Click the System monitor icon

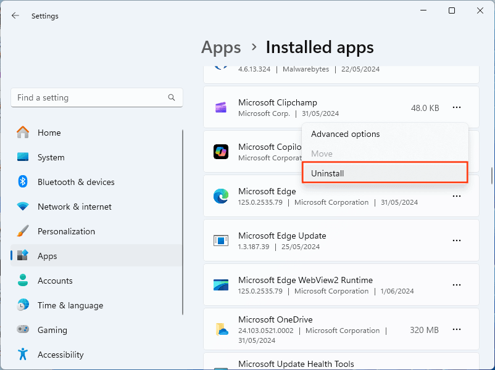point(23,157)
